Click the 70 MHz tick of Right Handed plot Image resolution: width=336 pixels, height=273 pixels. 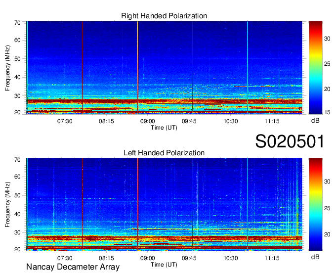(18, 23)
